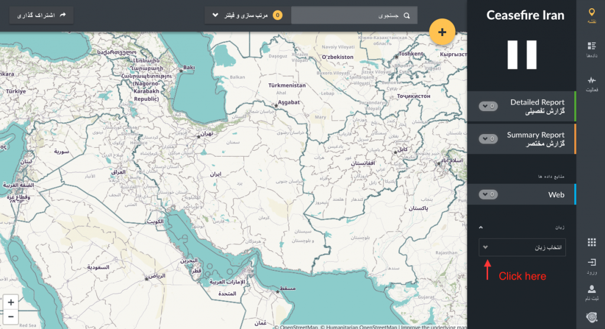Viewport: 605px width, 329px height.
Task: Zoom out on the map
Action: pos(11,316)
